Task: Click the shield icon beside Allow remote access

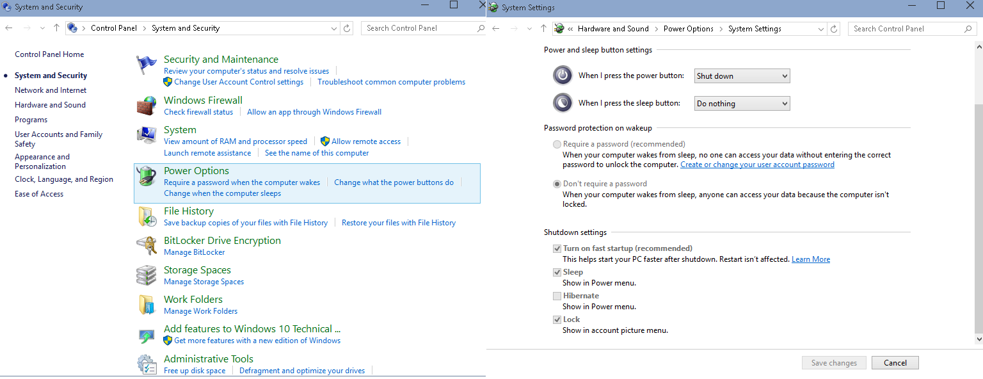Action: click(325, 141)
